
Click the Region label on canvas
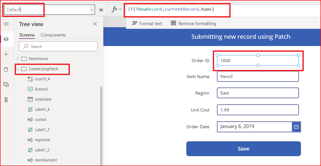pos(202,93)
